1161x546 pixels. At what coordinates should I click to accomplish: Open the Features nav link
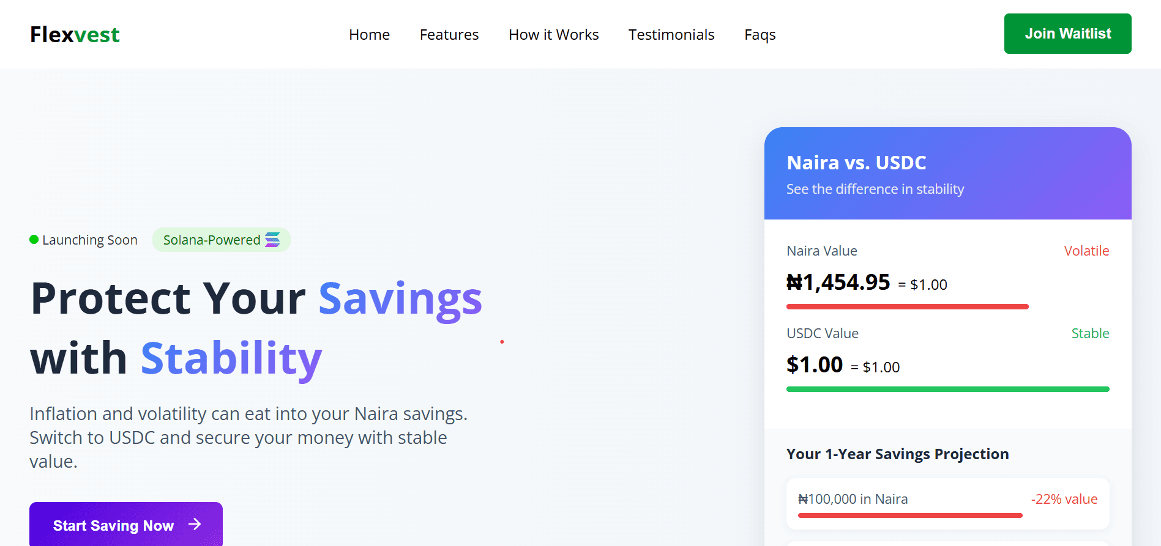click(449, 35)
